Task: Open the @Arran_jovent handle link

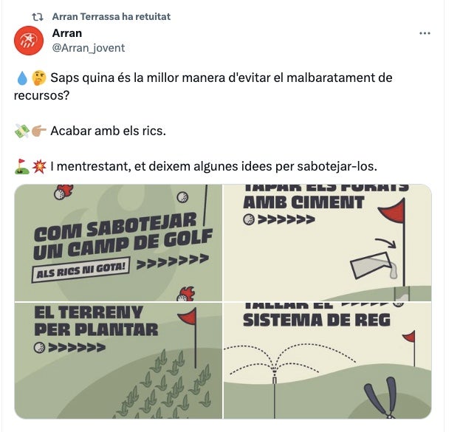Action: point(89,48)
